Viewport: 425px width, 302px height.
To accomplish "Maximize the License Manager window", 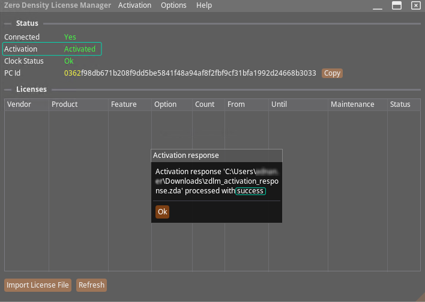I will 396,5.
